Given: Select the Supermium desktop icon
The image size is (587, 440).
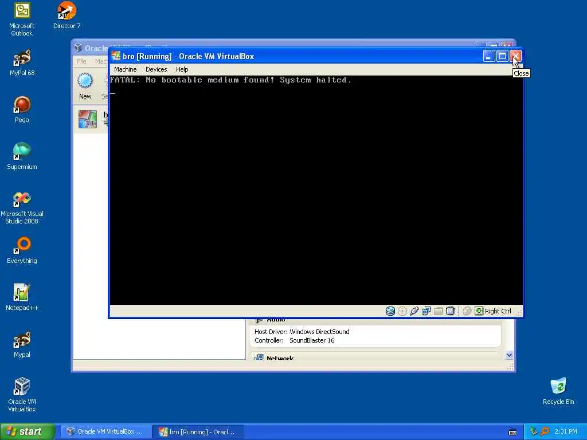Looking at the screenshot, I should (22, 157).
